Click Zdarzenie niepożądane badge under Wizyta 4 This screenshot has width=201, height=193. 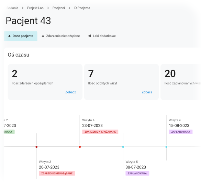100,132
